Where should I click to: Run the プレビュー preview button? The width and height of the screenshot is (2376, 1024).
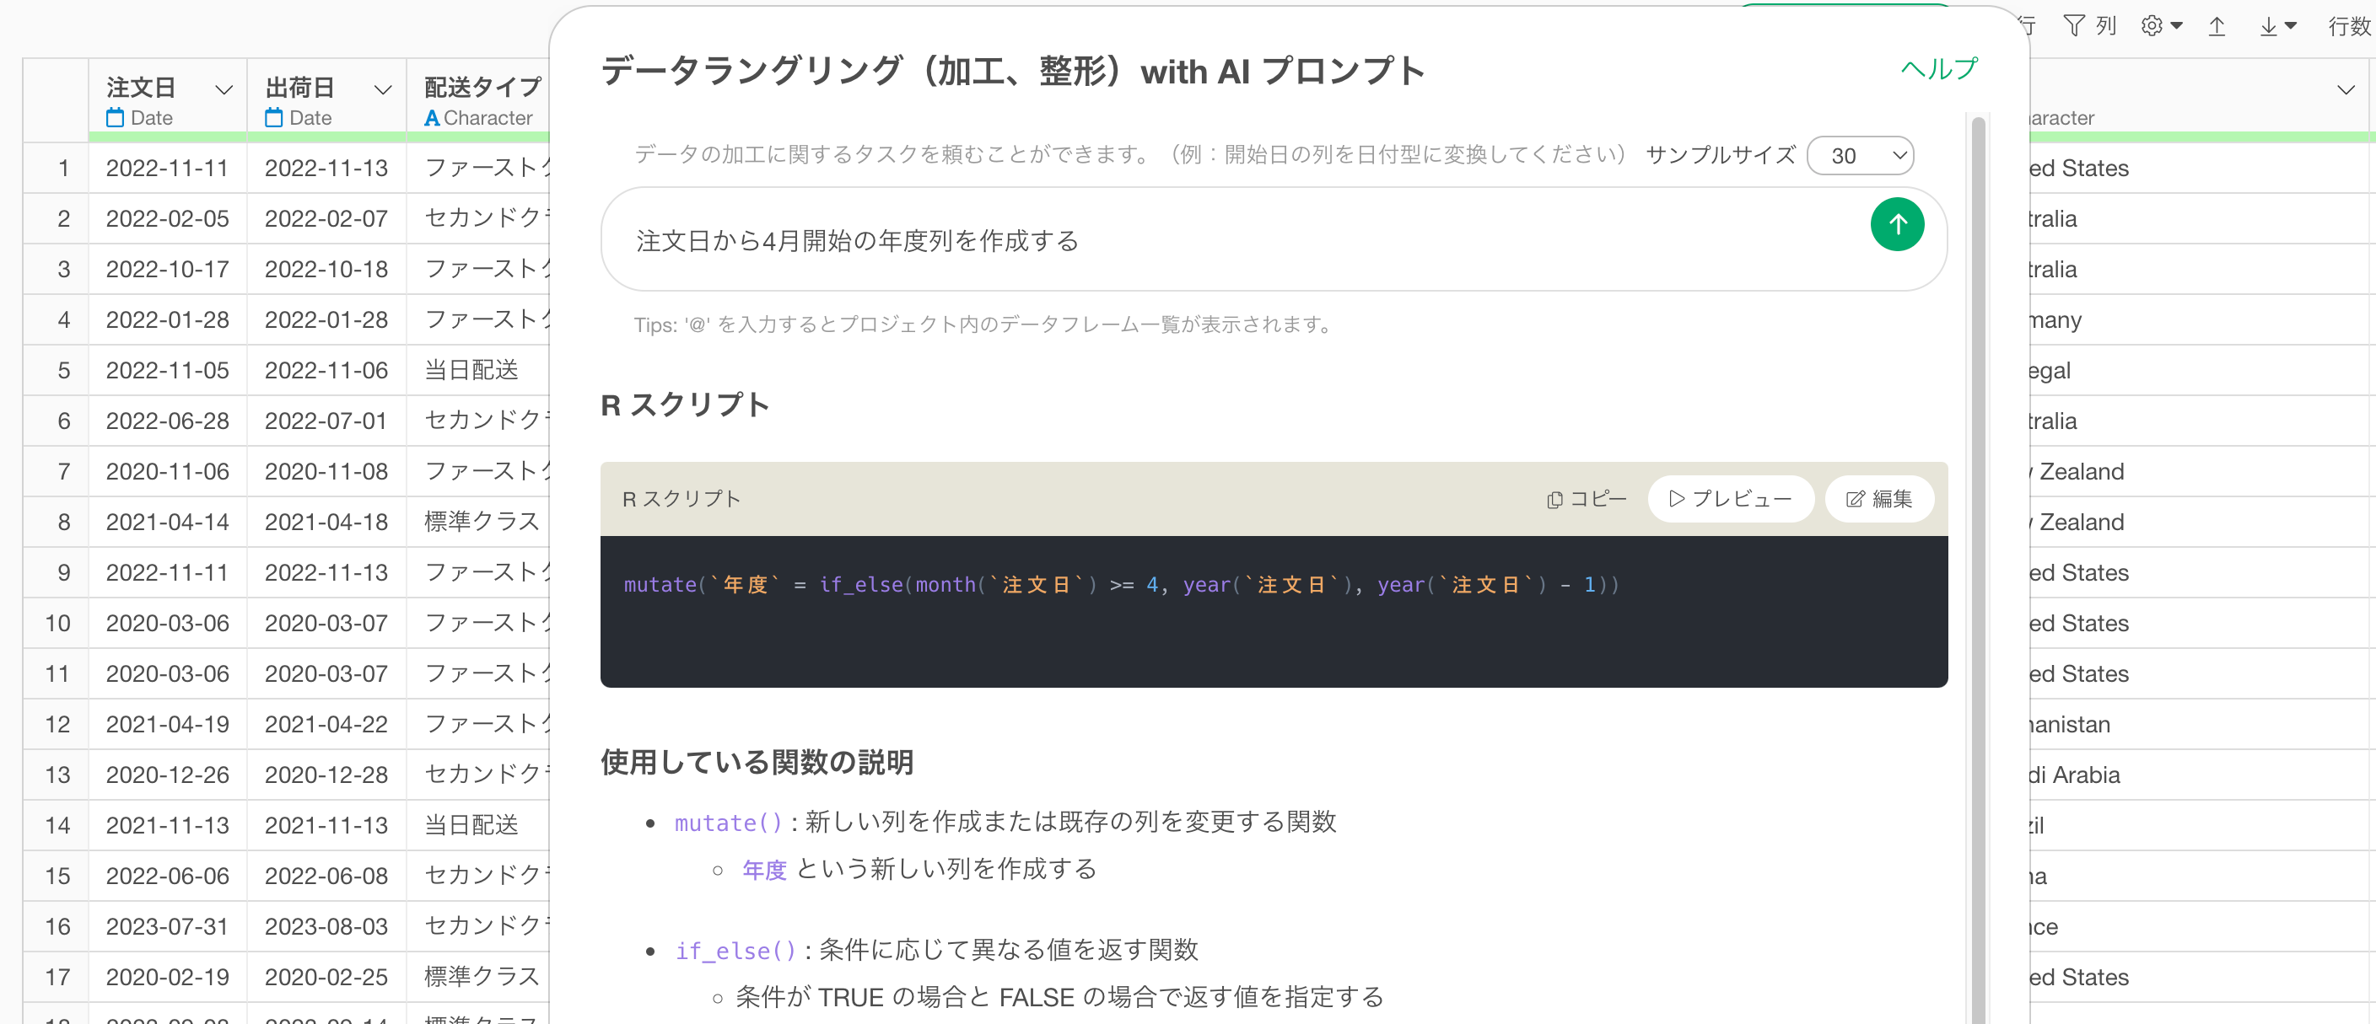point(1729,499)
